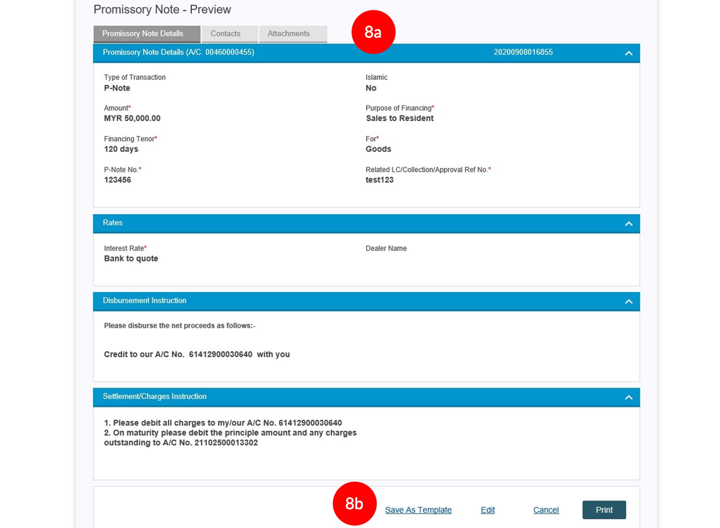Click the Rates section header title
The image size is (720, 528).
[x=113, y=223]
